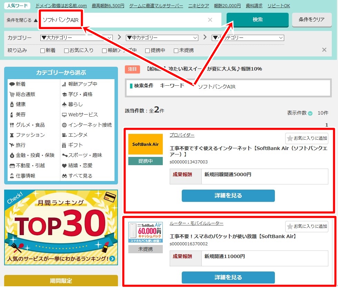
Task: Click the グルメ・食品 fork and knife icon
Action: click(12, 125)
